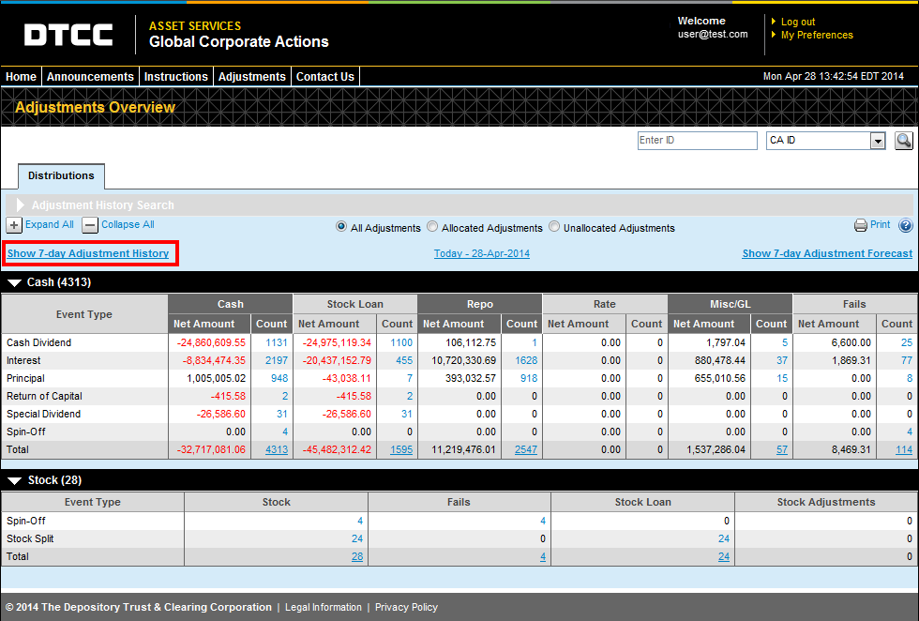The height and width of the screenshot is (621, 919).
Task: Open My Preferences link
Action: pos(817,36)
